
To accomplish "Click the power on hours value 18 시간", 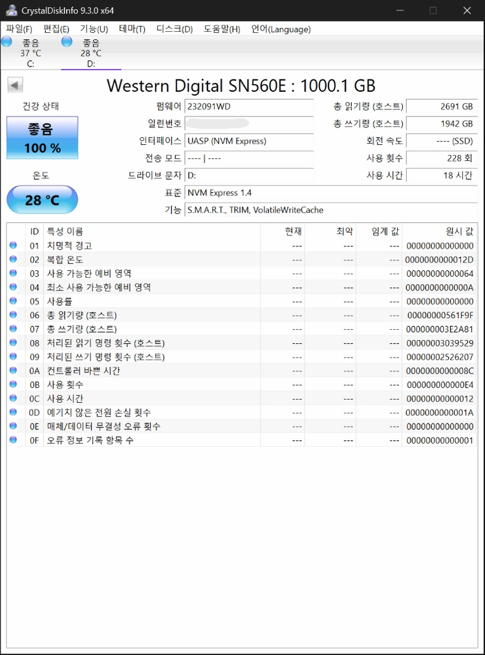I will click(442, 175).
